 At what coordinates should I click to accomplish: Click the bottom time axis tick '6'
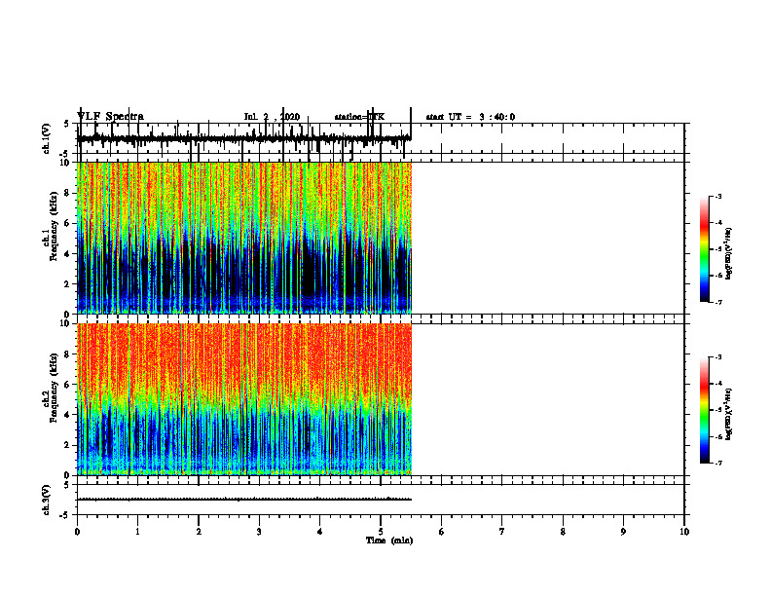click(x=442, y=531)
